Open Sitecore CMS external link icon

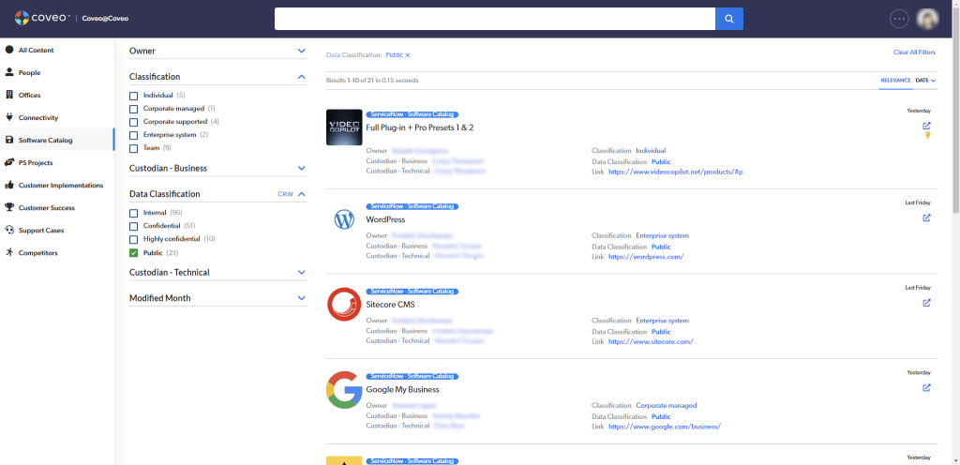click(x=926, y=303)
